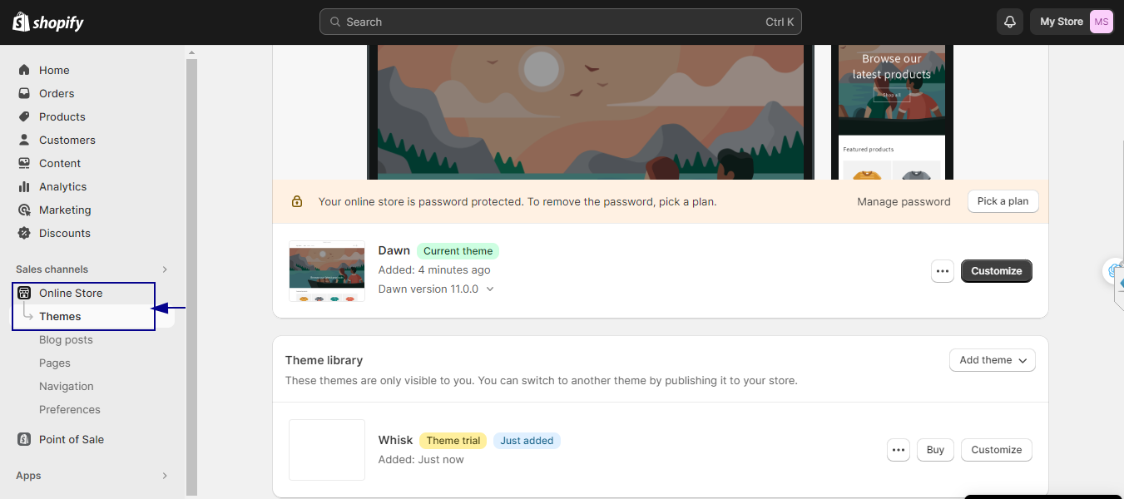Buy the Whisk theme
The height and width of the screenshot is (499, 1124).
pos(935,450)
